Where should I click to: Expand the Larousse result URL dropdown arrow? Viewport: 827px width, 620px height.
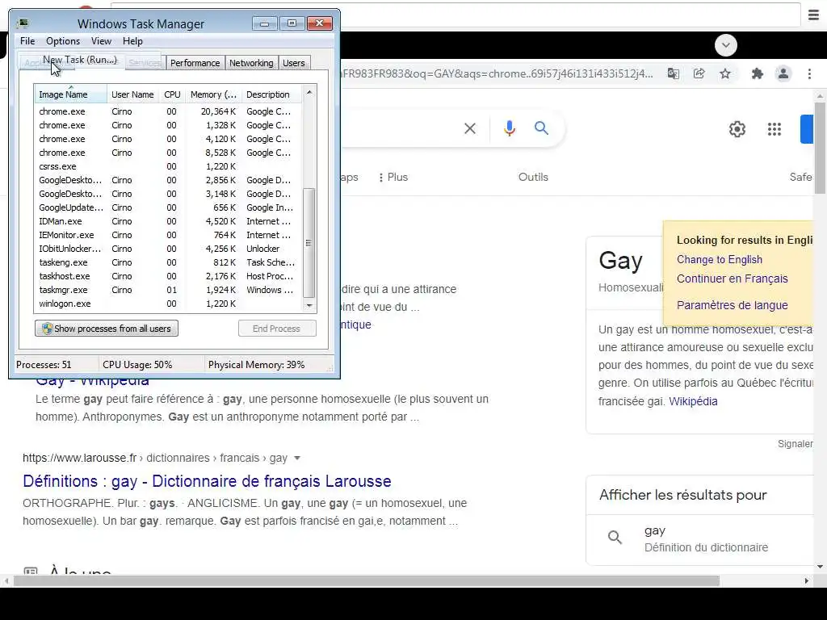(297, 459)
